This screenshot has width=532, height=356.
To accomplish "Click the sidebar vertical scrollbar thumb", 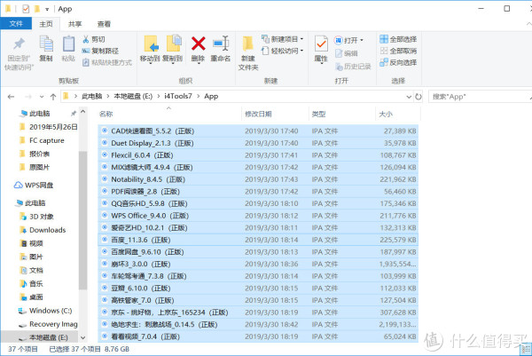I will tap(82, 220).
